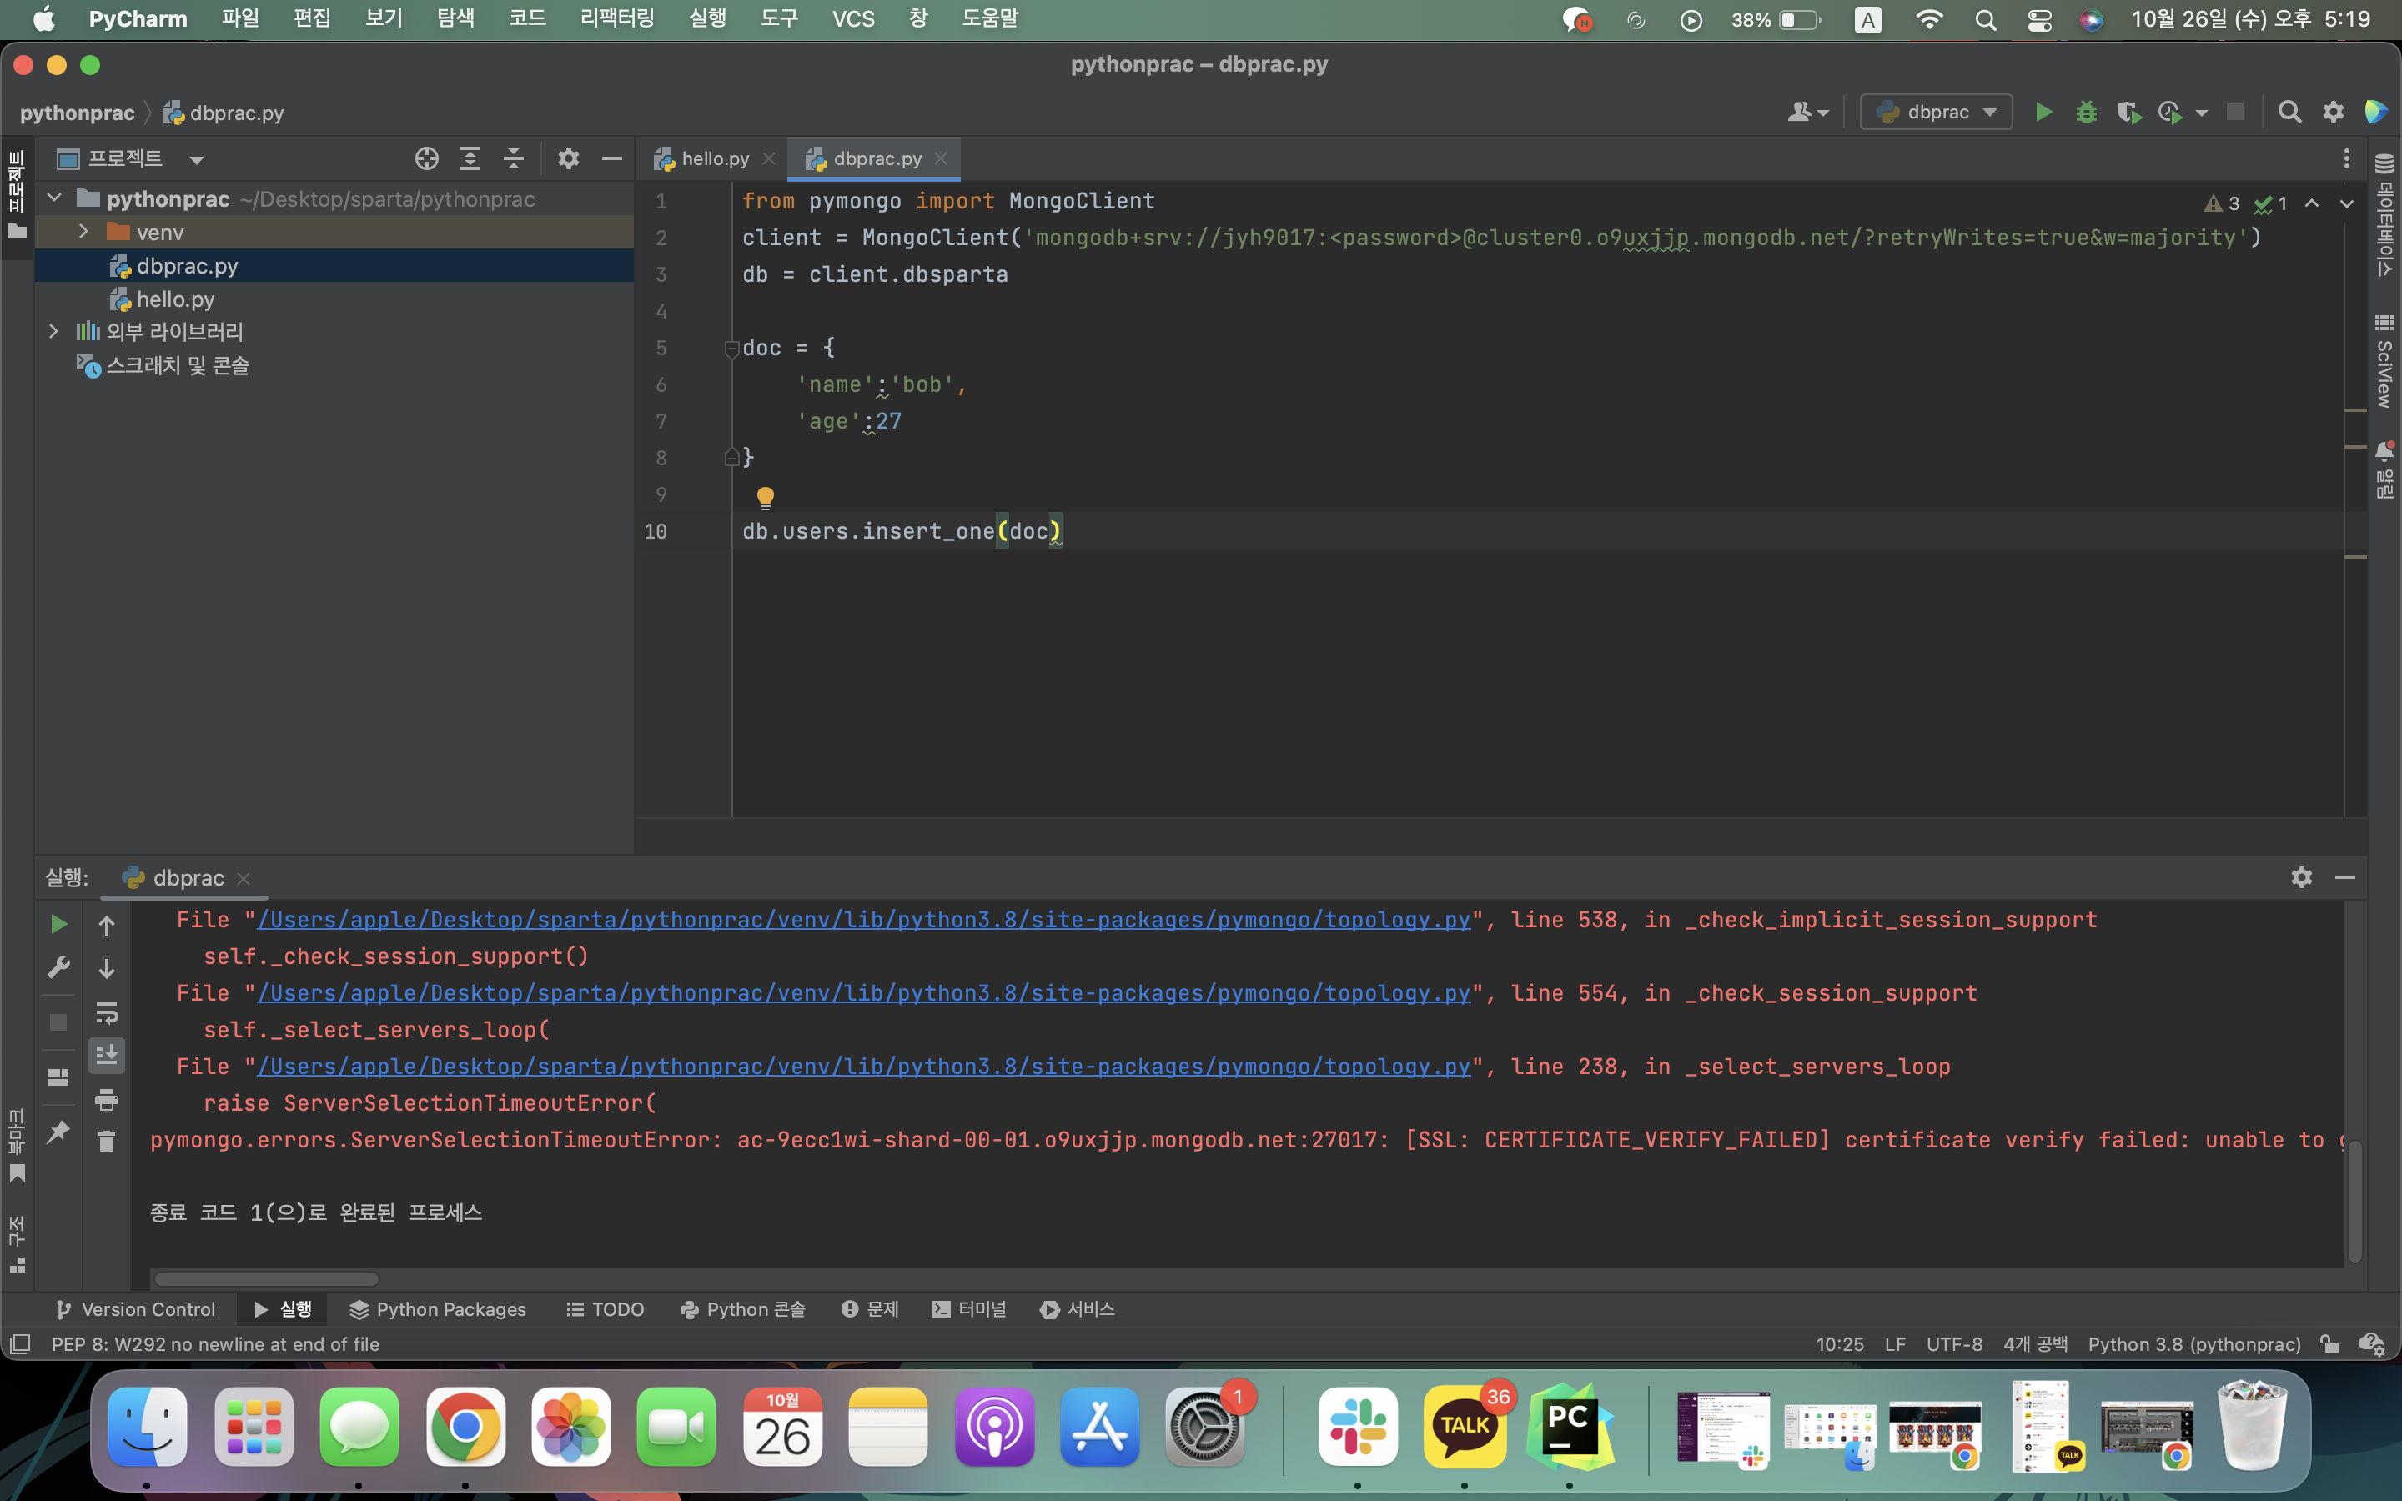
Task: Open project panel options gear
Action: coord(569,158)
